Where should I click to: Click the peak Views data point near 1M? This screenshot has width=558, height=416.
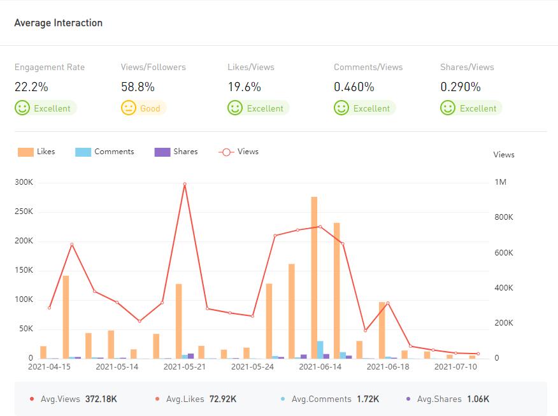tap(185, 184)
